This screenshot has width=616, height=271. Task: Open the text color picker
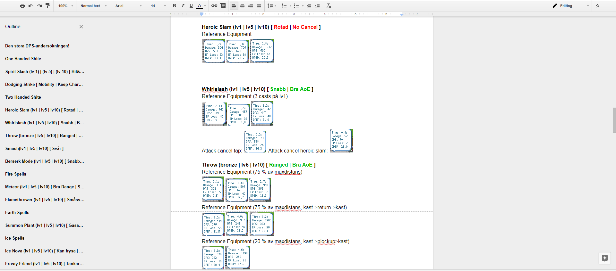[201, 6]
